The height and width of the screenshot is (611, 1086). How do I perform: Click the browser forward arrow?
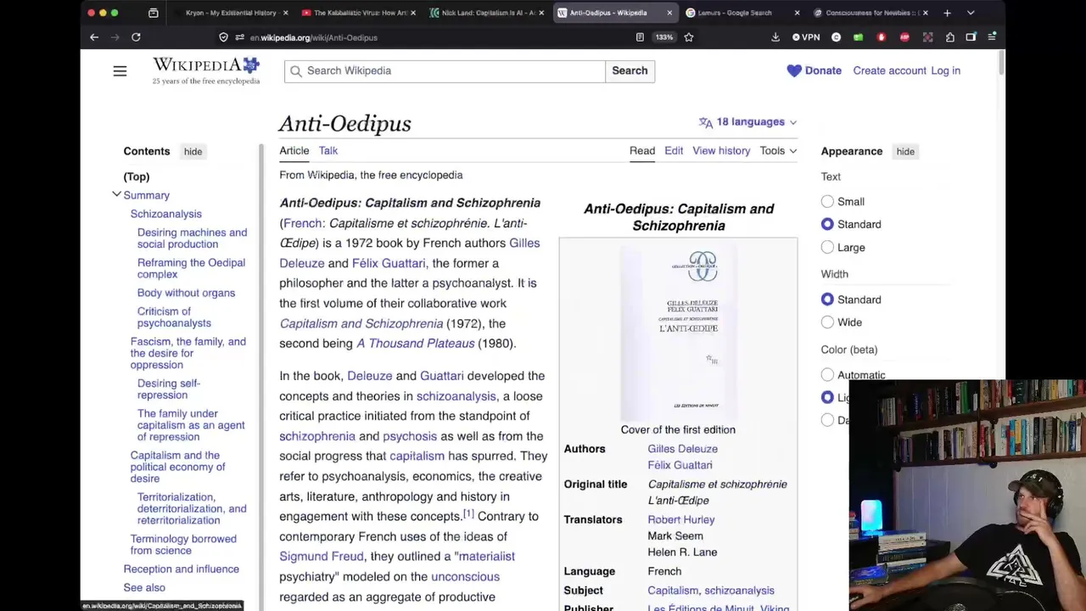pos(115,37)
